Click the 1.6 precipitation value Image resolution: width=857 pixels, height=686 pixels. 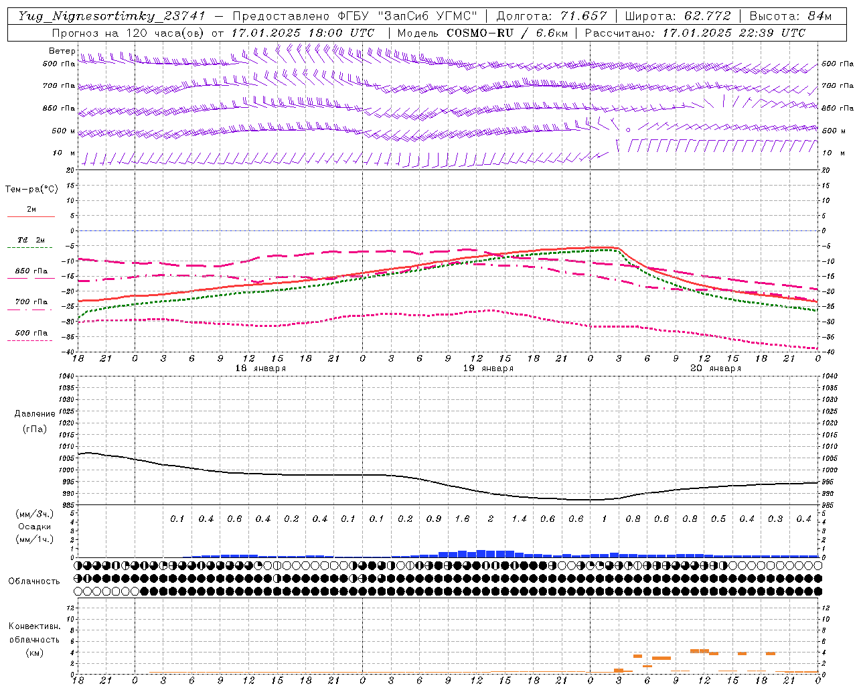point(462,519)
